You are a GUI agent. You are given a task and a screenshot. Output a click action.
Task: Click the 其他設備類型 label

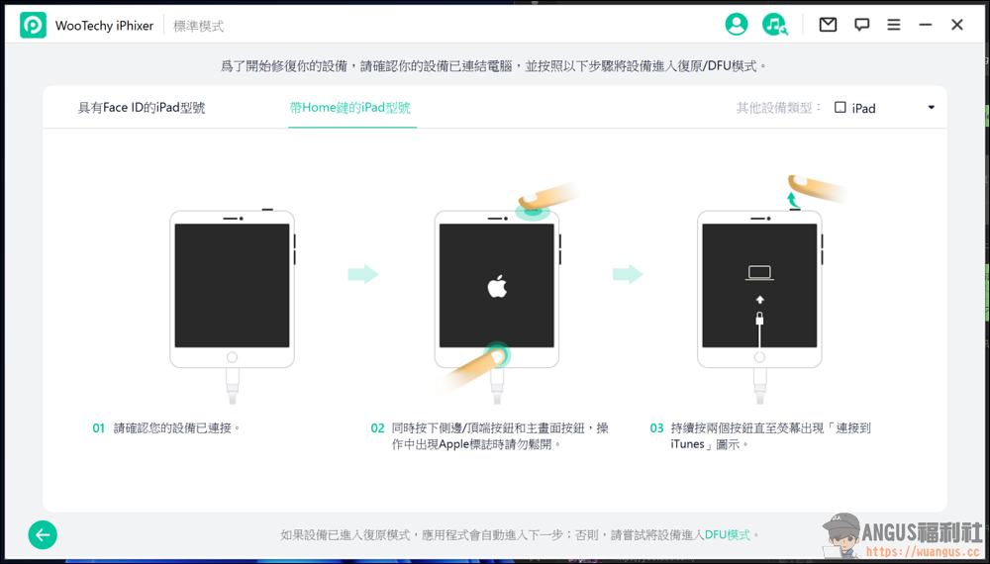coord(778,108)
